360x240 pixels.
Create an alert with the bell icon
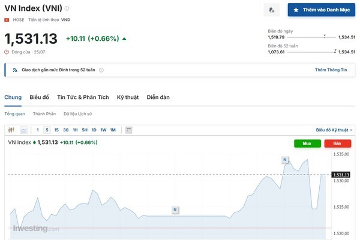point(272,10)
